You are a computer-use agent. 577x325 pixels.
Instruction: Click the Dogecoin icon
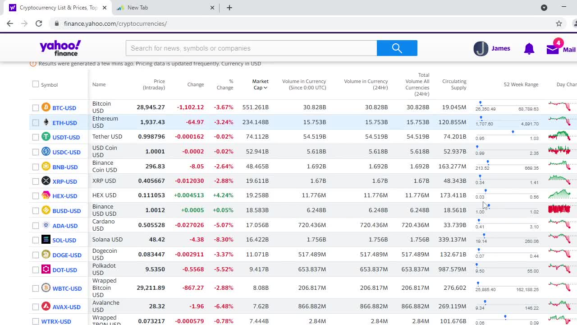[x=46, y=255]
